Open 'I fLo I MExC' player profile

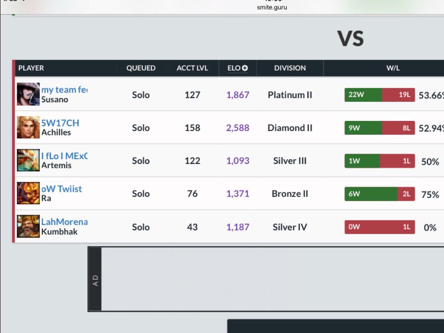coord(64,156)
